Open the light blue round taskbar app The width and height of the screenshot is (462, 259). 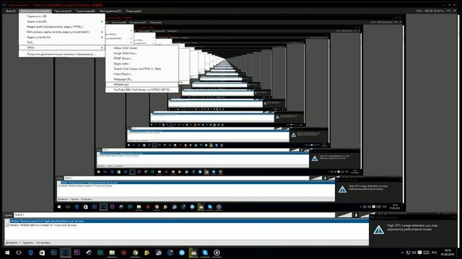pyautogui.click(x=182, y=253)
